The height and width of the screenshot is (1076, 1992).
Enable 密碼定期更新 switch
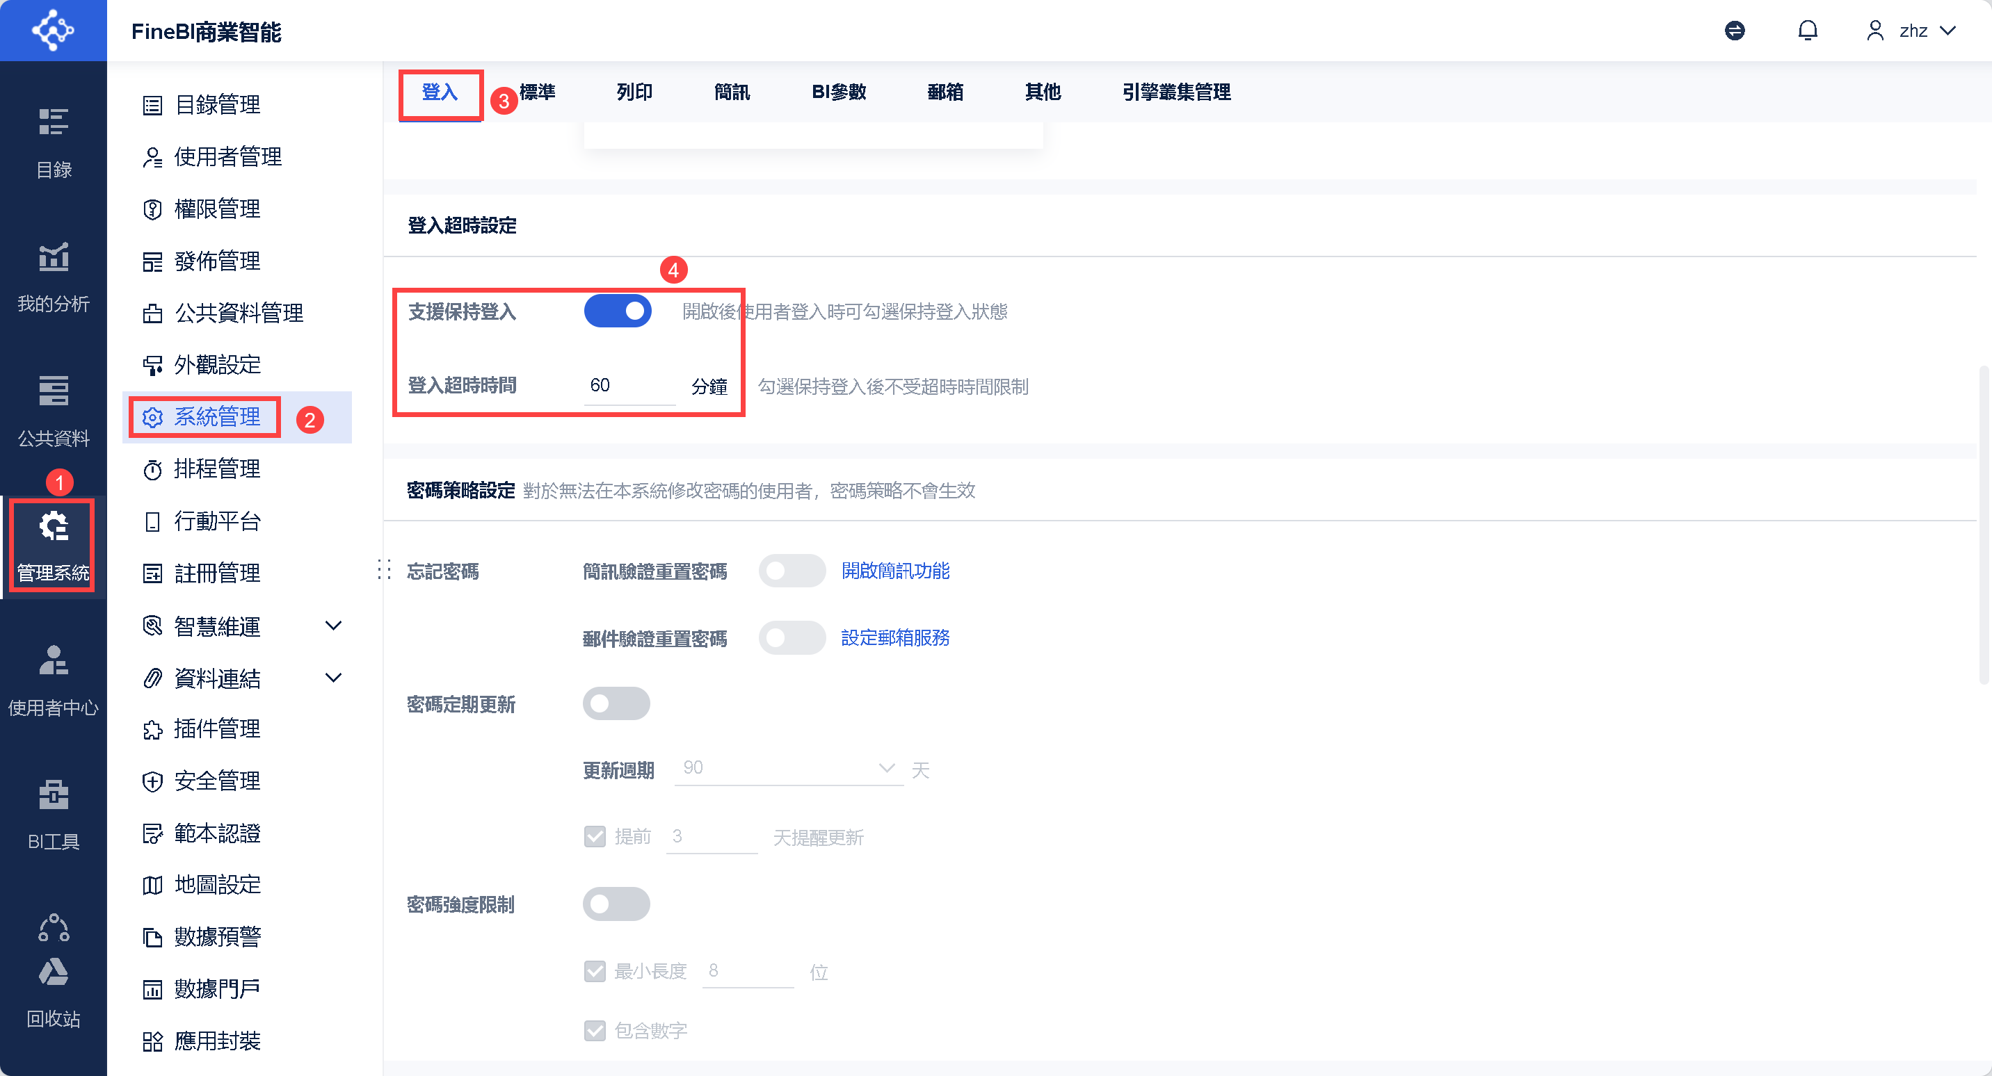point(616,703)
